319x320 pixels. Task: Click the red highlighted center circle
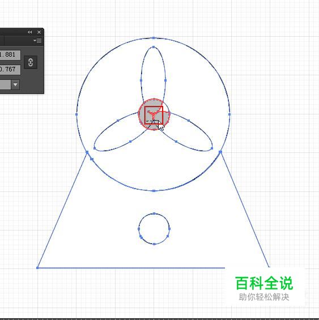[x=154, y=114]
